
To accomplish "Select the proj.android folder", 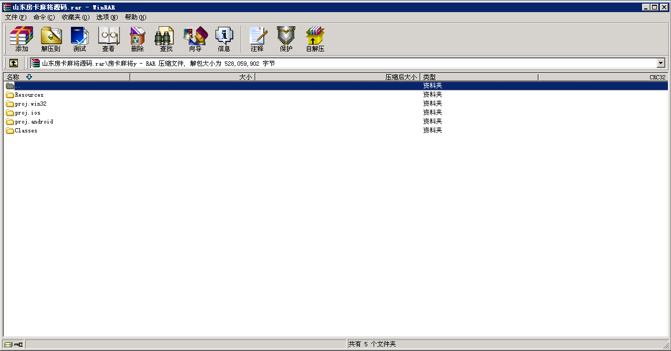I will [x=34, y=122].
